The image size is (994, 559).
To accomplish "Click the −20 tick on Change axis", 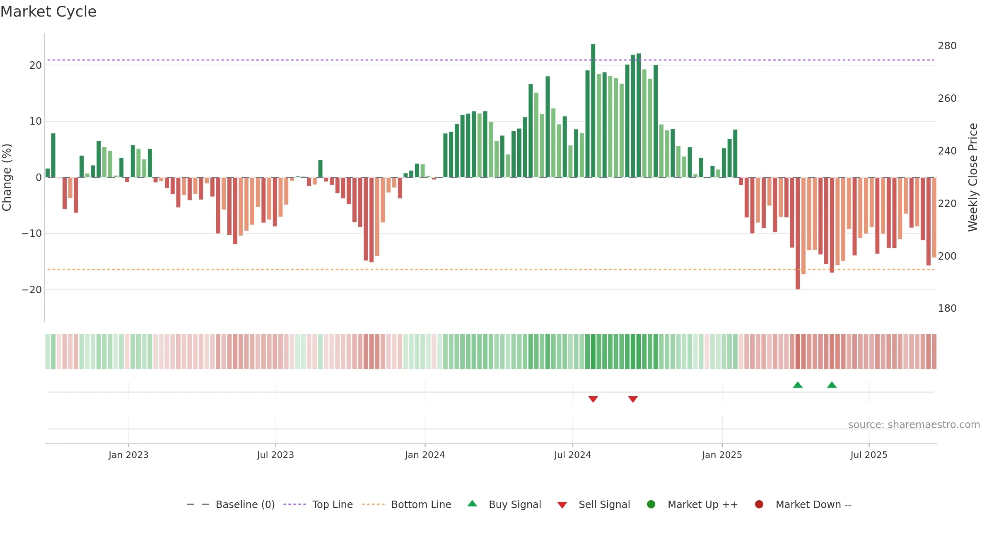I will pyautogui.click(x=32, y=290).
